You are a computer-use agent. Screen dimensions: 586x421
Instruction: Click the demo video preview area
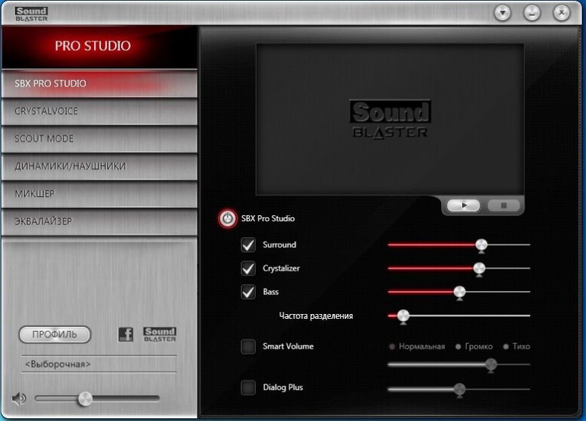pyautogui.click(x=390, y=119)
